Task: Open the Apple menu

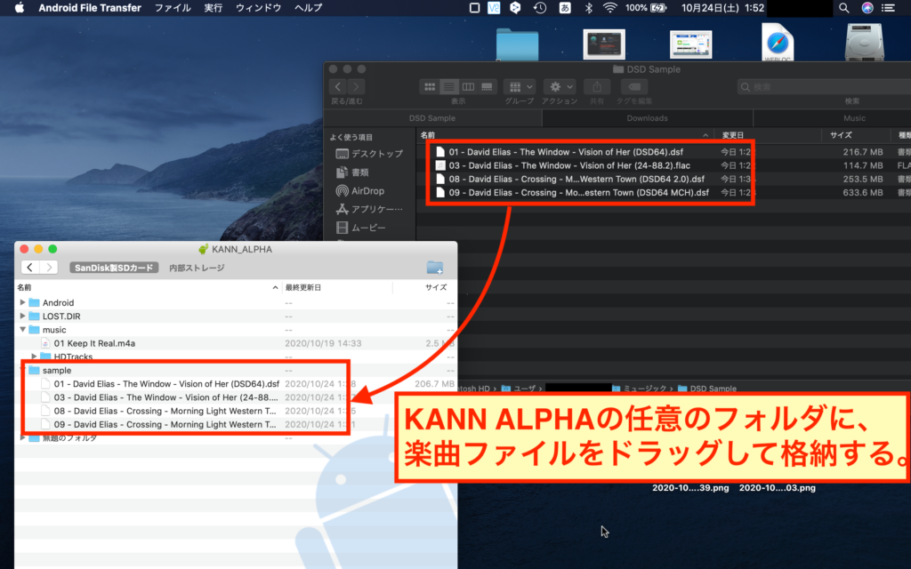Action: click(x=20, y=7)
